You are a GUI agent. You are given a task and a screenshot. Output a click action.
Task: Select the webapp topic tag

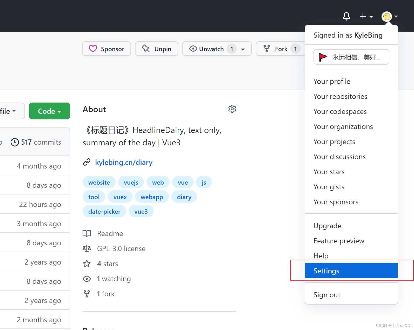152,197
